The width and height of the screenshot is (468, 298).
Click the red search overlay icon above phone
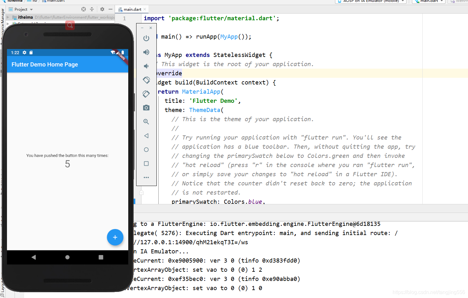pos(70,25)
